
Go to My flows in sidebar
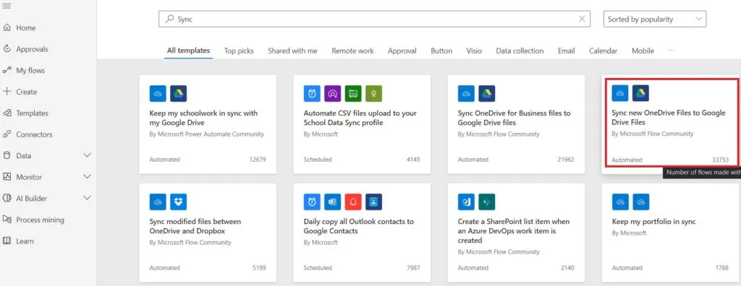(x=30, y=70)
